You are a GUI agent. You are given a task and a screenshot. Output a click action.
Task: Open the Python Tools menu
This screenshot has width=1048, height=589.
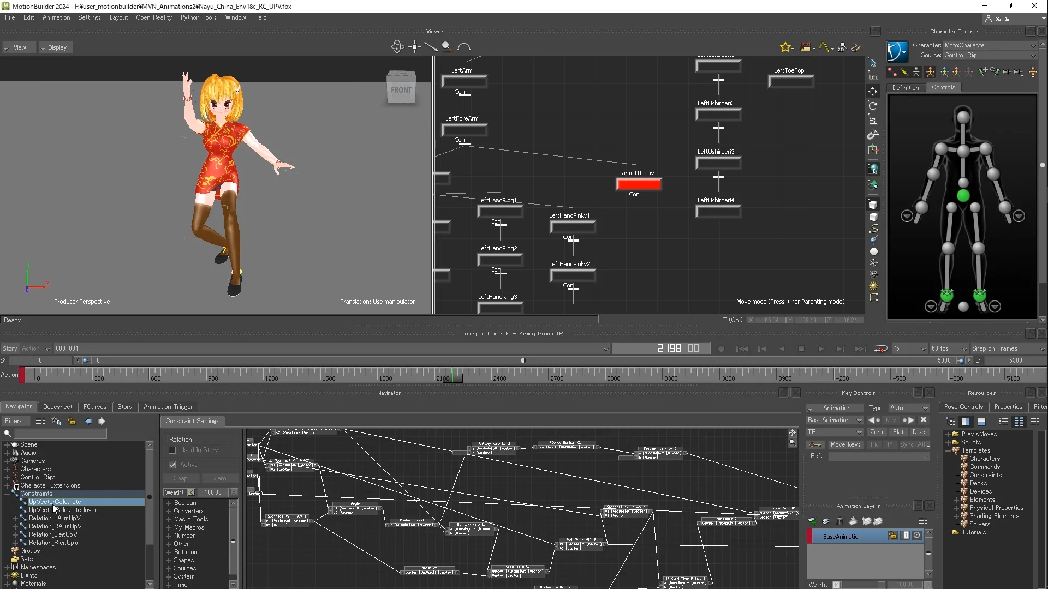(198, 17)
